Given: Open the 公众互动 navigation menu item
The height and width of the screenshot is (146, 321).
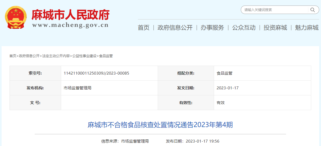Looking at the screenshot, I should (244, 27).
